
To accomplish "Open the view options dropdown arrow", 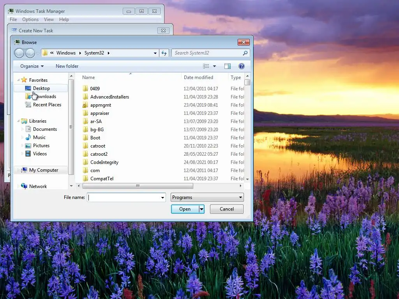I will 215,66.
